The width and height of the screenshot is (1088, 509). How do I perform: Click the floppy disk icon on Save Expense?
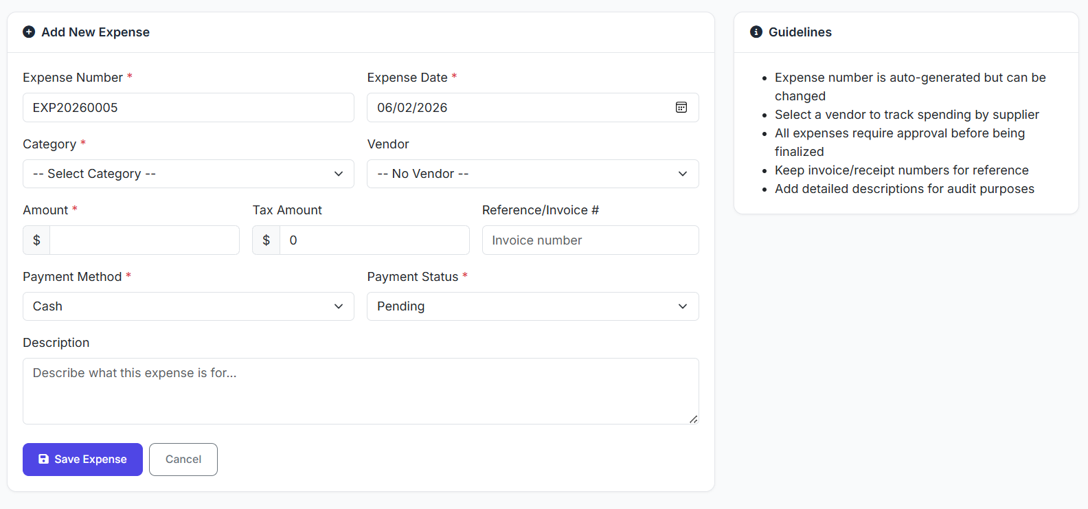(x=43, y=459)
